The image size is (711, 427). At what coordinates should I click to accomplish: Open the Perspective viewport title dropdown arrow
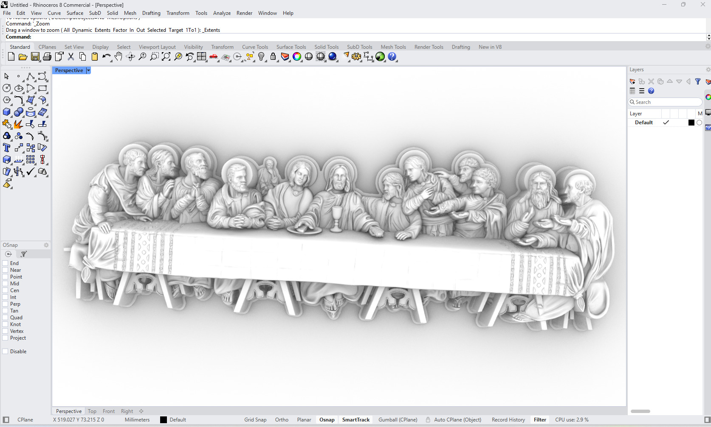(x=88, y=70)
